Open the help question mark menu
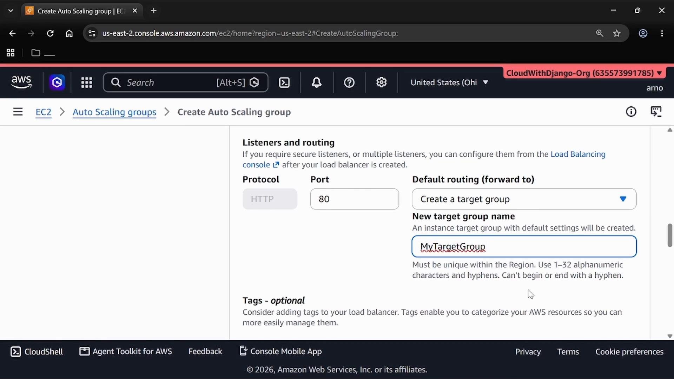Image resolution: width=674 pixels, height=379 pixels. [x=349, y=82]
